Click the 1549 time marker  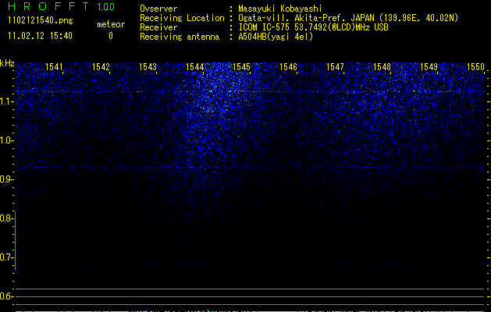click(x=429, y=67)
